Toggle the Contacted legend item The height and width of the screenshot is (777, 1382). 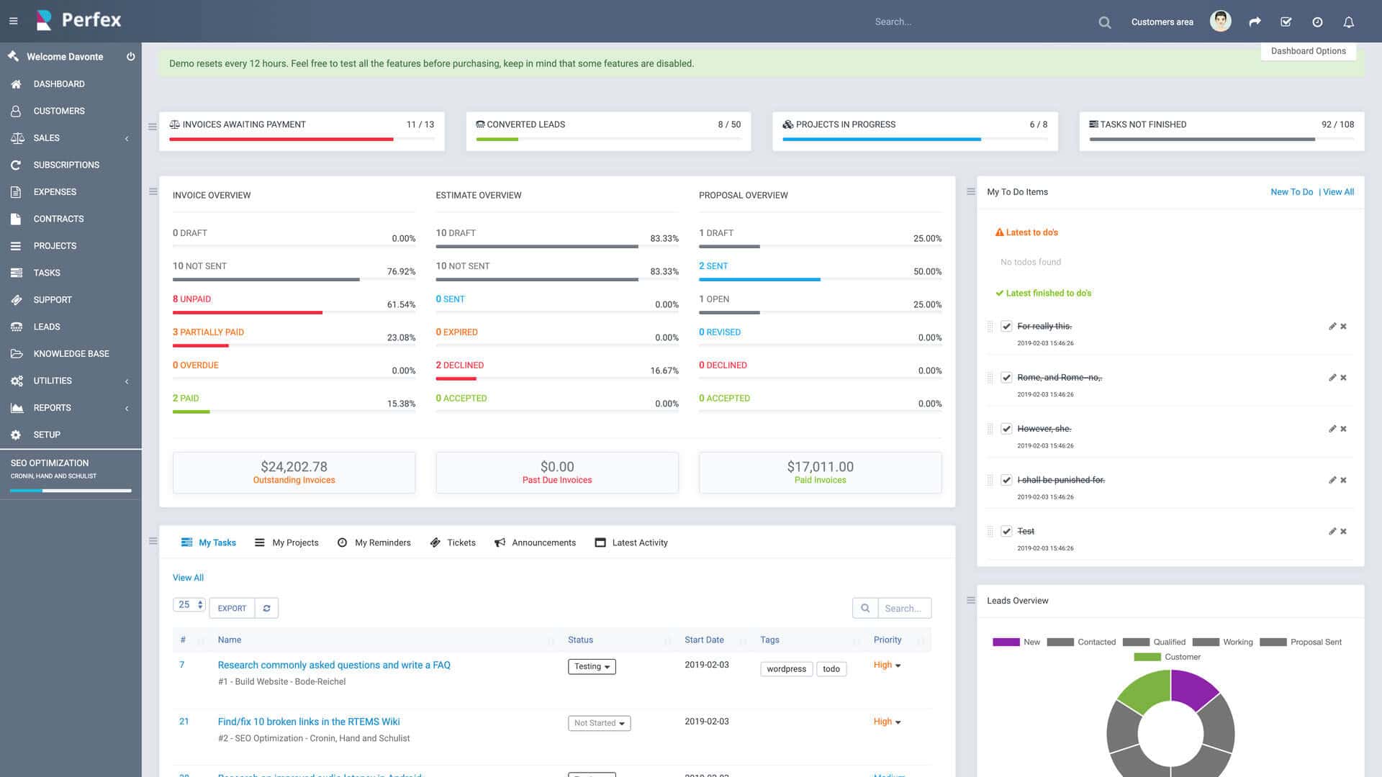coord(1081,642)
